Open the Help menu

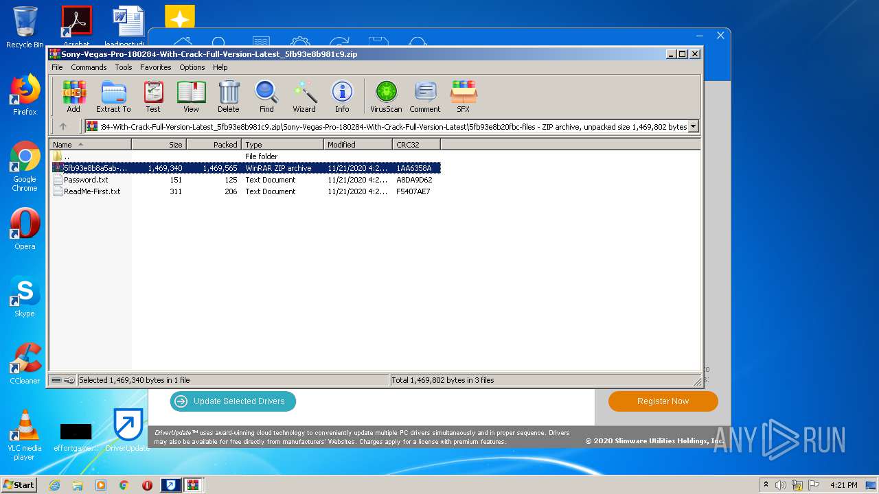[x=220, y=67]
